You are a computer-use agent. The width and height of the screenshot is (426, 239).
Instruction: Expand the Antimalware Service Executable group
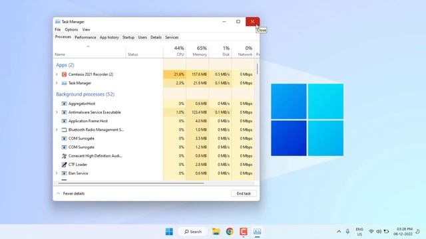[x=57, y=112]
